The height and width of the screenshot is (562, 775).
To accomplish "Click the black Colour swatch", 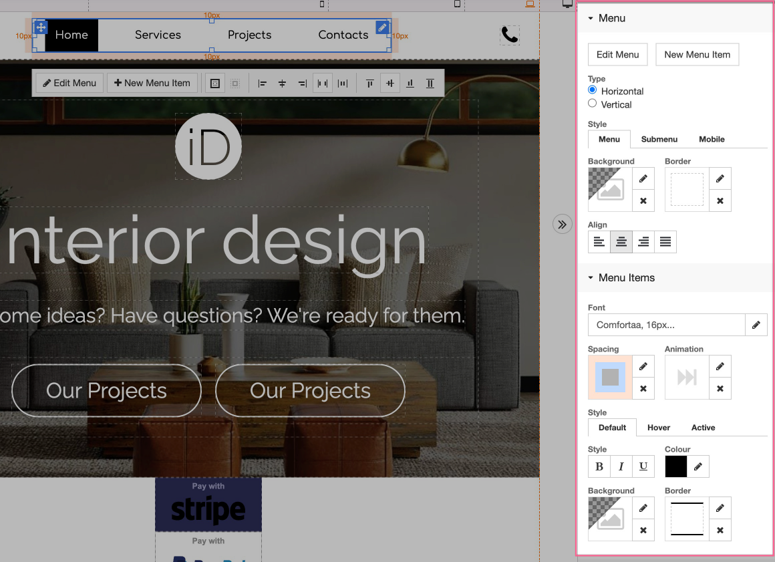I will tap(675, 466).
